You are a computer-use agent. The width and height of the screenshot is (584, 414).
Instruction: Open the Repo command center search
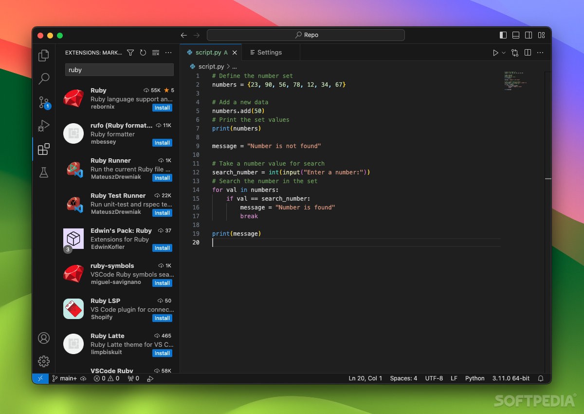pos(306,35)
